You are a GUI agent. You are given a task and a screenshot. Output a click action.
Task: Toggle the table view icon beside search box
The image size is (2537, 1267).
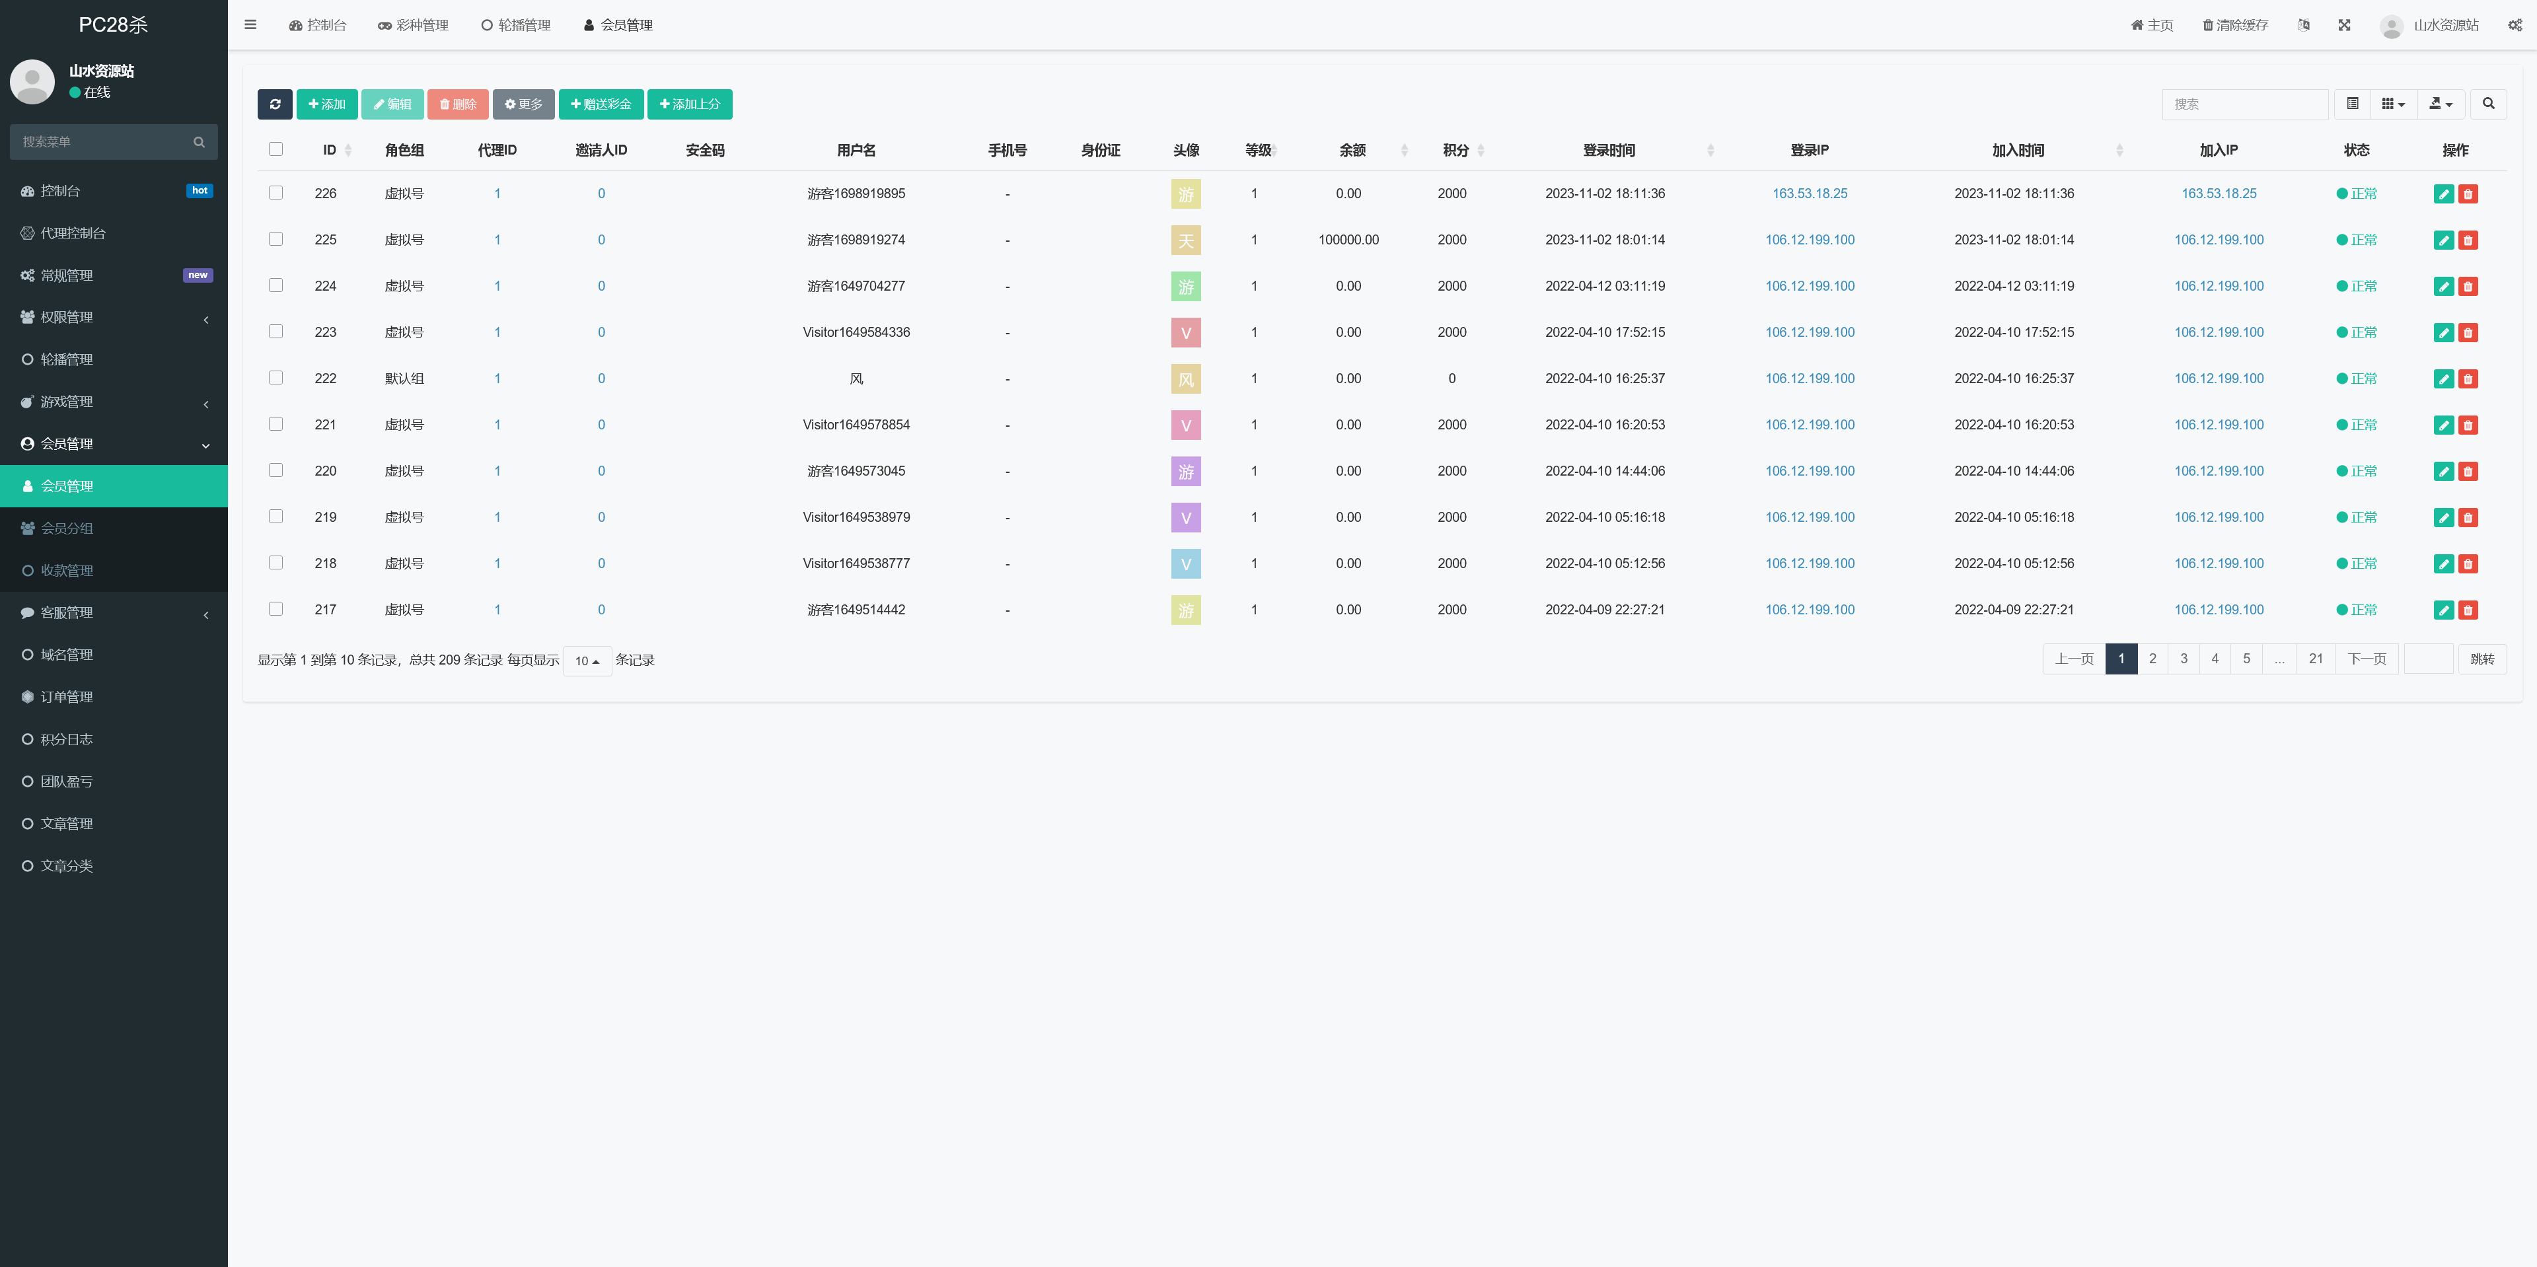(2352, 104)
